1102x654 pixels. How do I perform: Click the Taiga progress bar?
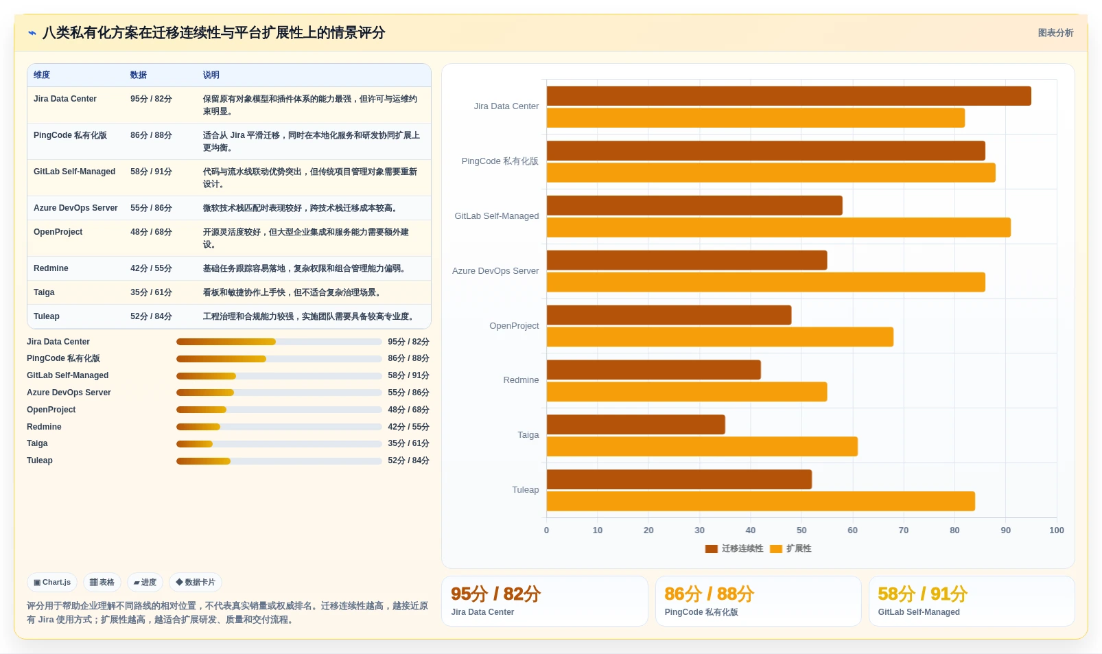click(x=279, y=444)
